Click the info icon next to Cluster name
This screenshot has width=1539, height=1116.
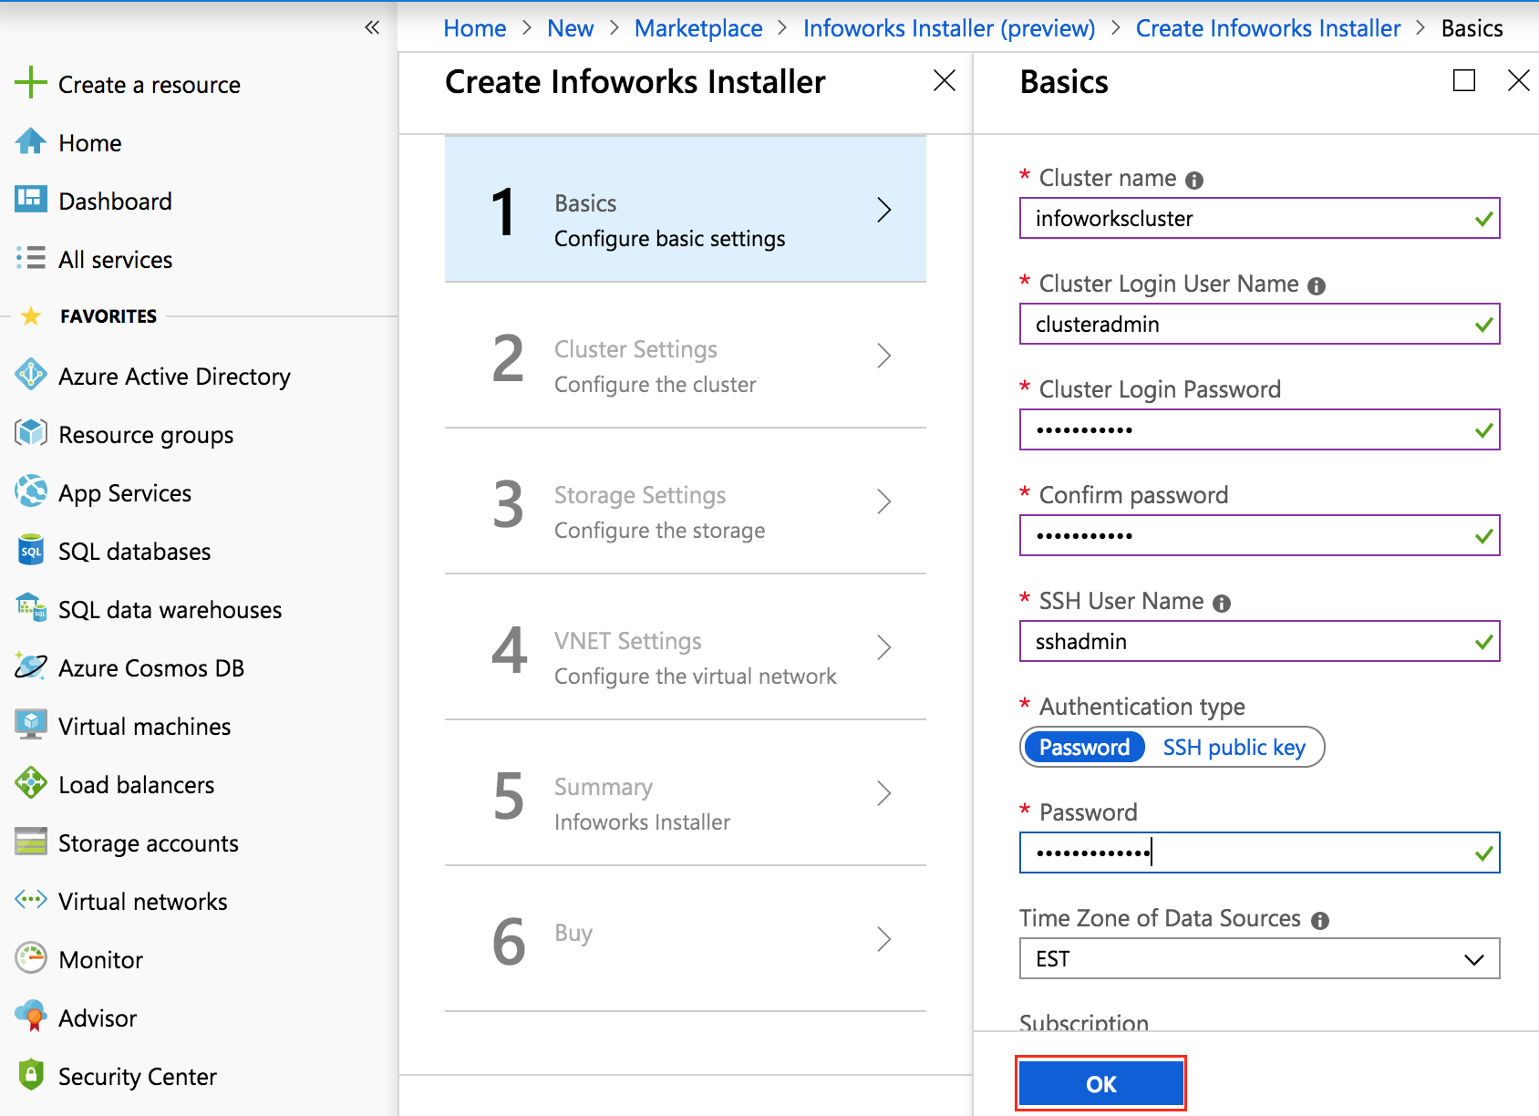[1194, 181]
